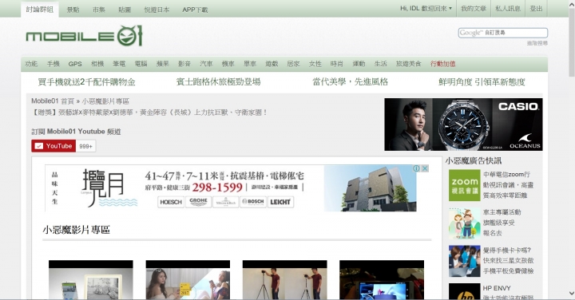Open the APP下載 tab

[195, 10]
